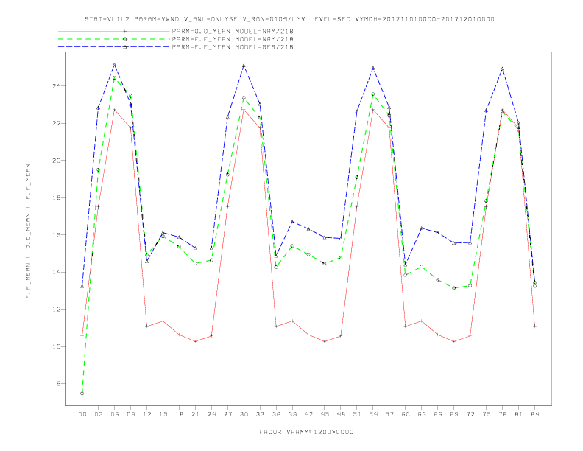Click blue triangle data point at hour 63
Screen dimensions: 583x451
pos(422,228)
